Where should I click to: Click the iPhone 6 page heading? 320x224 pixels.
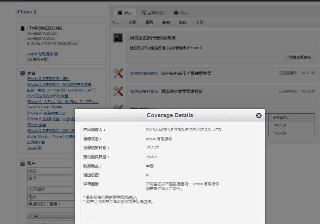26,12
